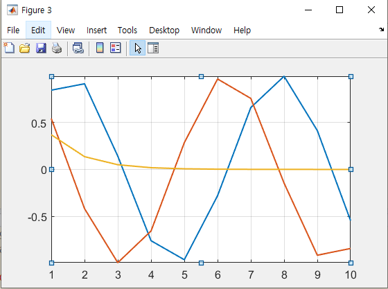Click the Link Plot toolbar icon
Image resolution: width=388 pixels, height=289 pixels.
[x=78, y=48]
